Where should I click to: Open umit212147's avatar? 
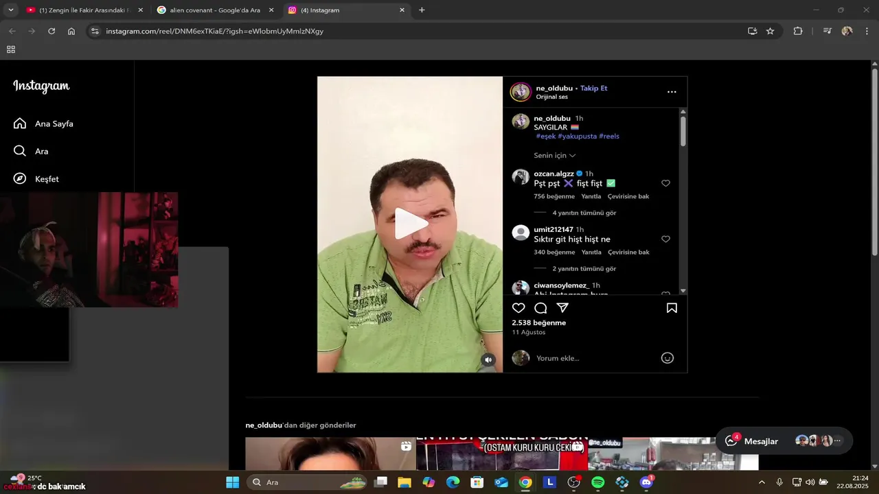[521, 233]
